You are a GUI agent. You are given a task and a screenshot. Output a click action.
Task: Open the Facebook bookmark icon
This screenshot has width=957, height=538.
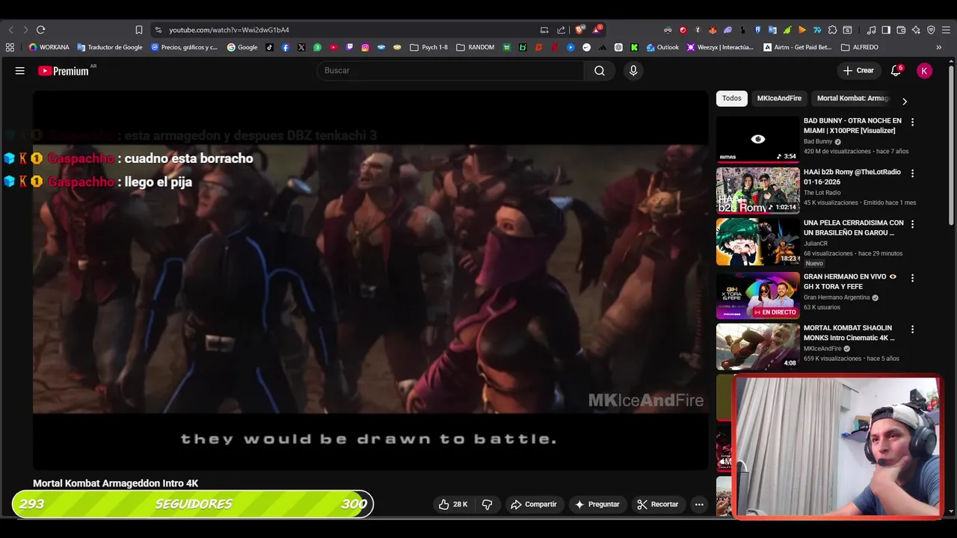pyautogui.click(x=286, y=47)
